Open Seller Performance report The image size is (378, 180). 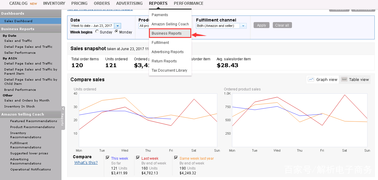click(x=20, y=53)
